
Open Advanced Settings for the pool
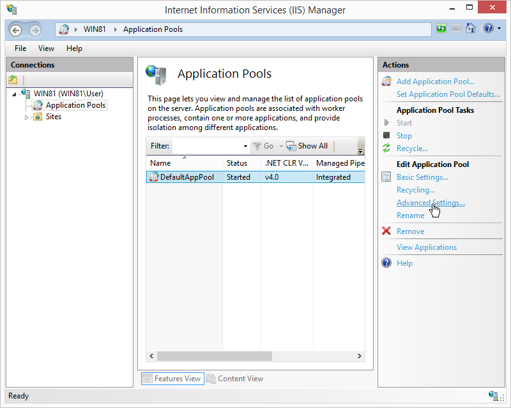coord(431,202)
